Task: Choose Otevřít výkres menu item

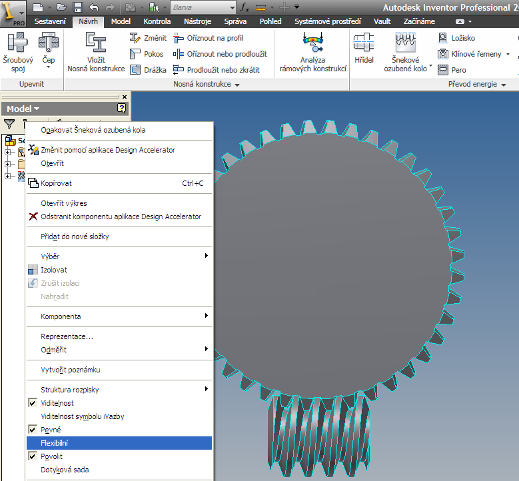Action: 119,203
